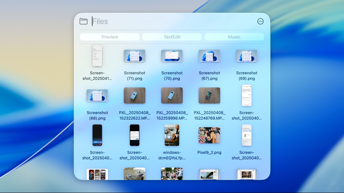This screenshot has width=344, height=193.
Task: Select the Screenshot (68).png file name
Action: pyautogui.click(x=97, y=116)
